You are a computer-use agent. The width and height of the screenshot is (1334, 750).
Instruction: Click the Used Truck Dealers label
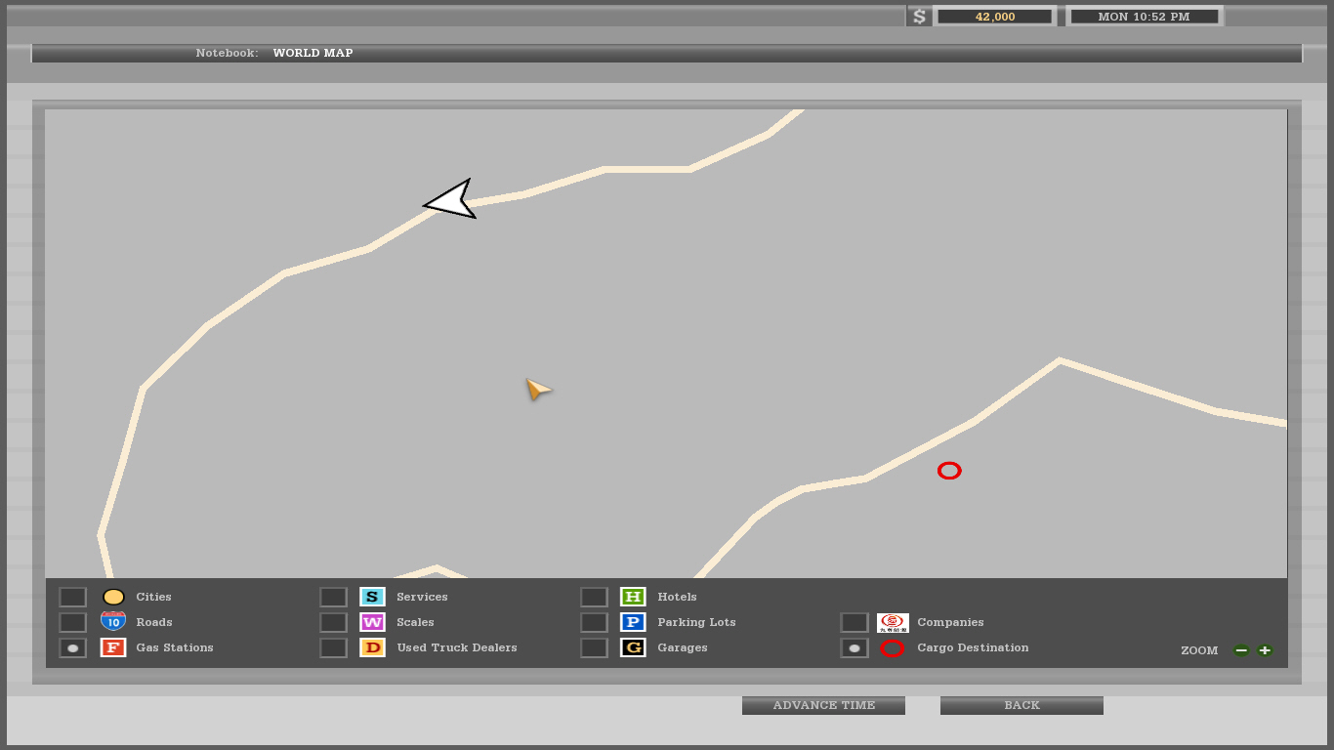(457, 647)
